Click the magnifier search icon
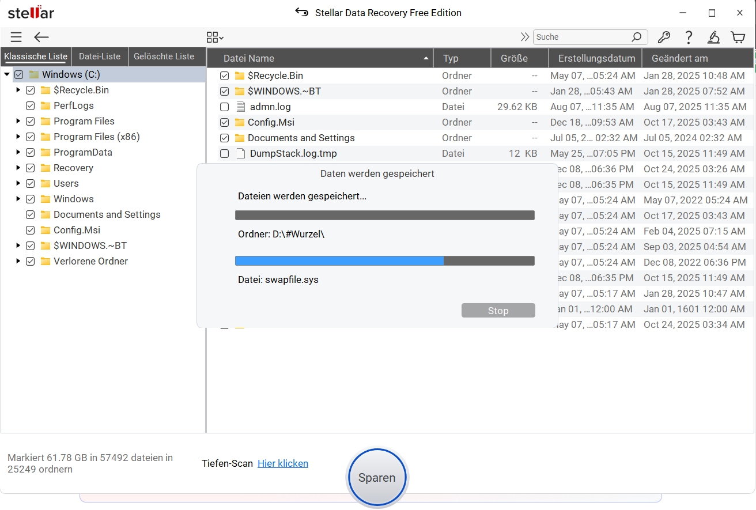Viewport: 756px width, 510px height. pos(636,37)
